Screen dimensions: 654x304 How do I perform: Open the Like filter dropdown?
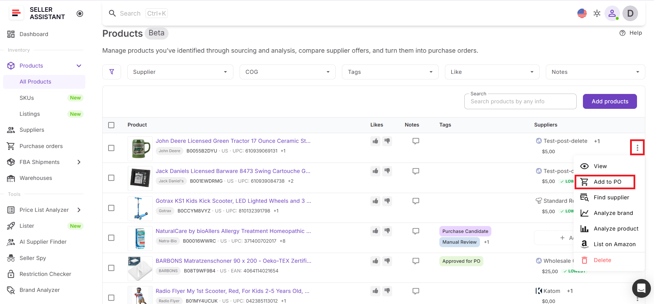(x=492, y=72)
